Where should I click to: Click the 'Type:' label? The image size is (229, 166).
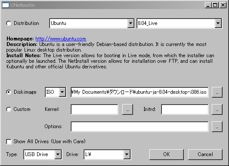click(12, 154)
